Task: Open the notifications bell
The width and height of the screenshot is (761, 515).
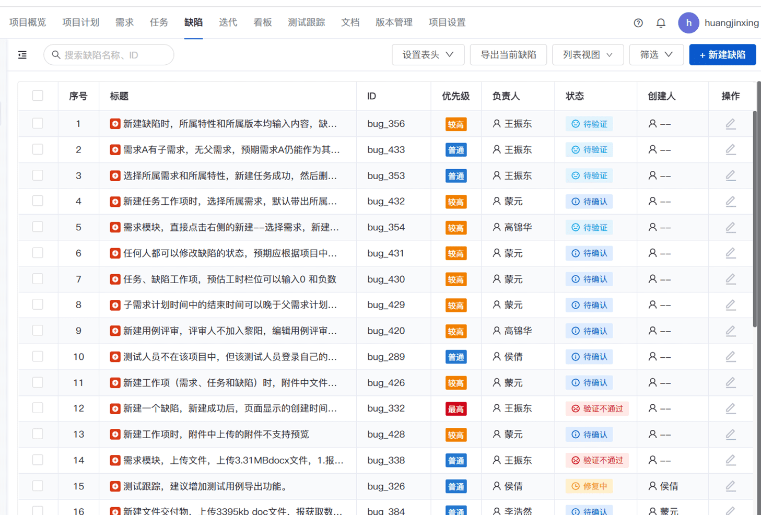Action: click(661, 23)
